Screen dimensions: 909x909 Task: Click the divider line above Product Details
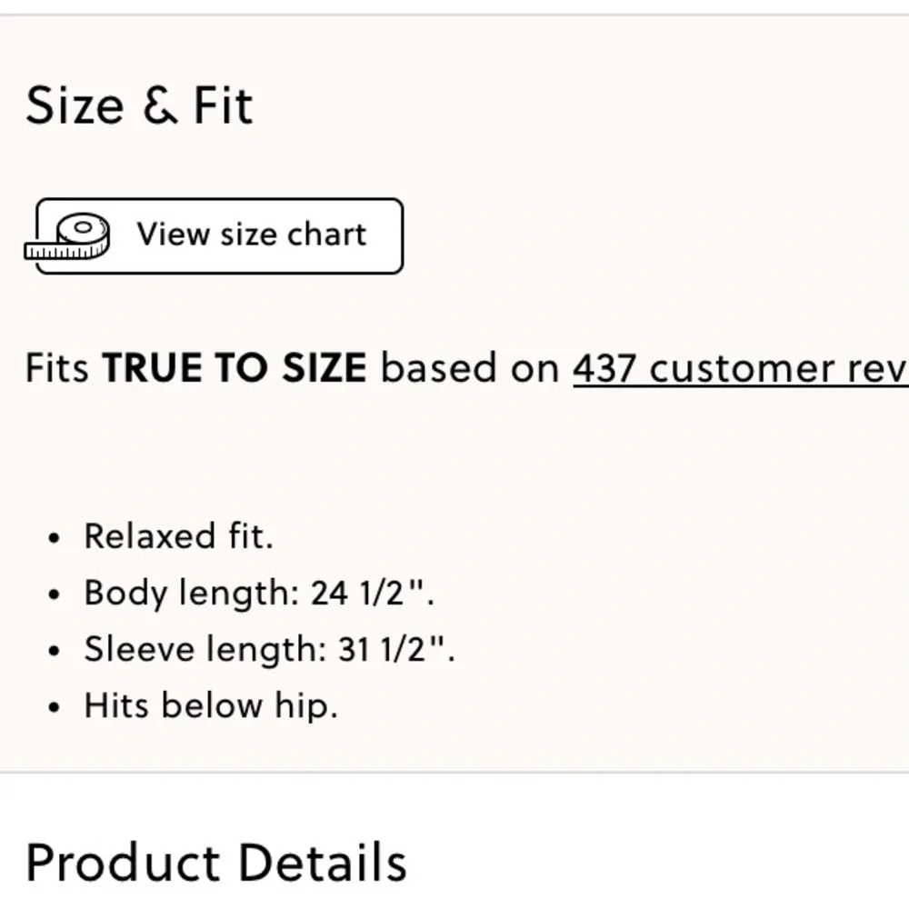(x=454, y=773)
